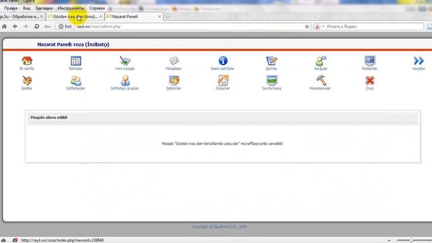
Task: Open the İlk səhifə home icon
Action: click(27, 61)
